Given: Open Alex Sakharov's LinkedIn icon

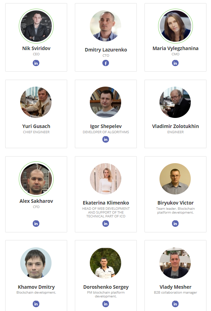Looking at the screenshot, I should click(x=36, y=224).
